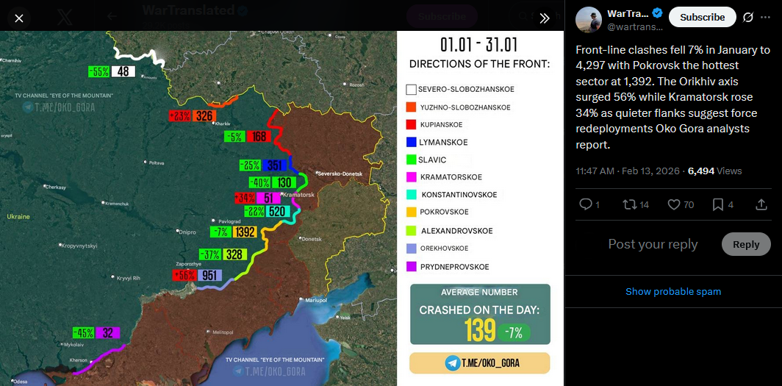This screenshot has height=386, width=782.
Task: Click the 130 Slavic value label
Action: coord(284,182)
